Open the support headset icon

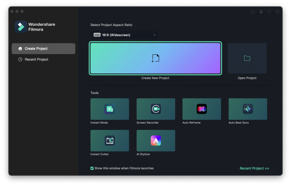click(277, 11)
